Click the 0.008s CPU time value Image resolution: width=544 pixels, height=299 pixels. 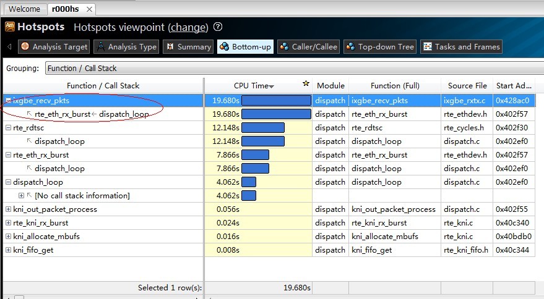click(x=228, y=250)
